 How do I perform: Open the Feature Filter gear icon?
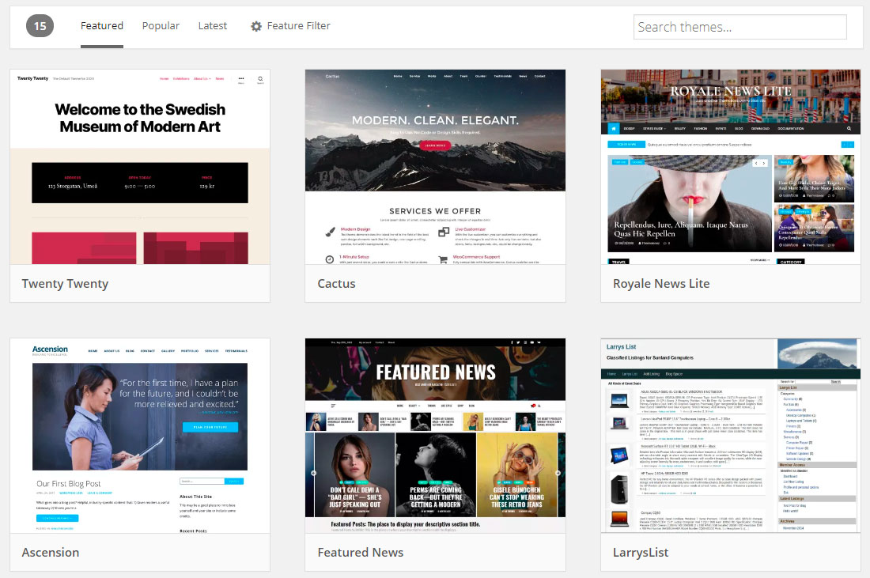[x=255, y=25]
